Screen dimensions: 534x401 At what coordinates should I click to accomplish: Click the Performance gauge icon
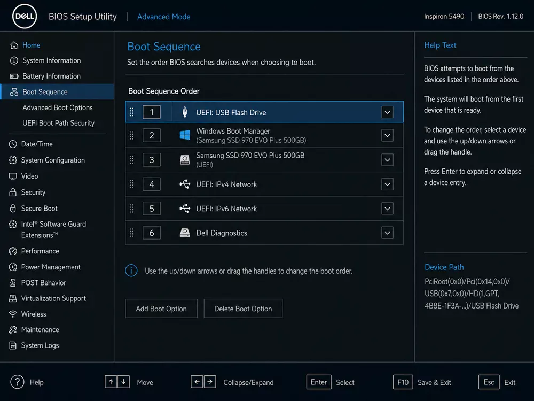click(x=13, y=251)
